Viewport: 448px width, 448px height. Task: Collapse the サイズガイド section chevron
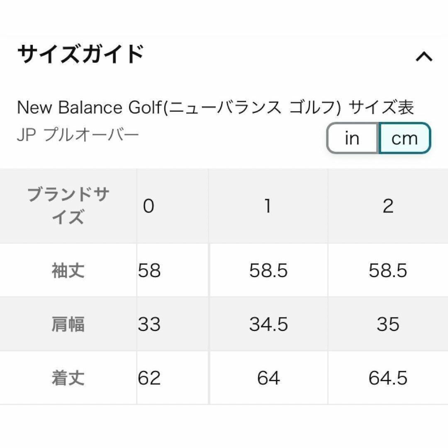(x=424, y=56)
